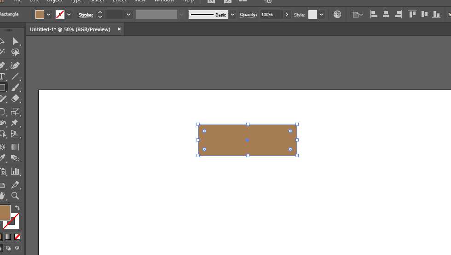This screenshot has width=451, height=255.
Task: Expand the fill color dropdown
Action: tap(49, 15)
